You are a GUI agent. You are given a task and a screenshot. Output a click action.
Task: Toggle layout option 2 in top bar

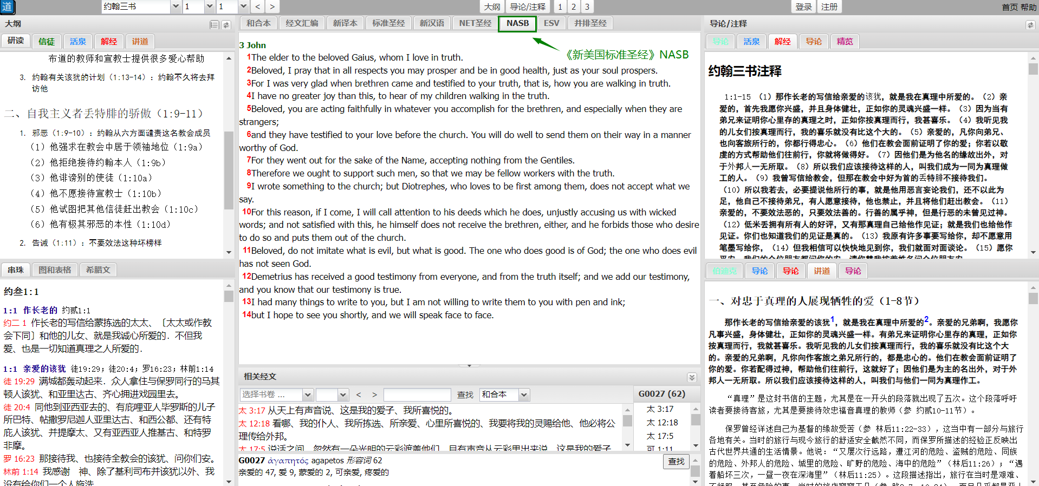[x=573, y=7]
